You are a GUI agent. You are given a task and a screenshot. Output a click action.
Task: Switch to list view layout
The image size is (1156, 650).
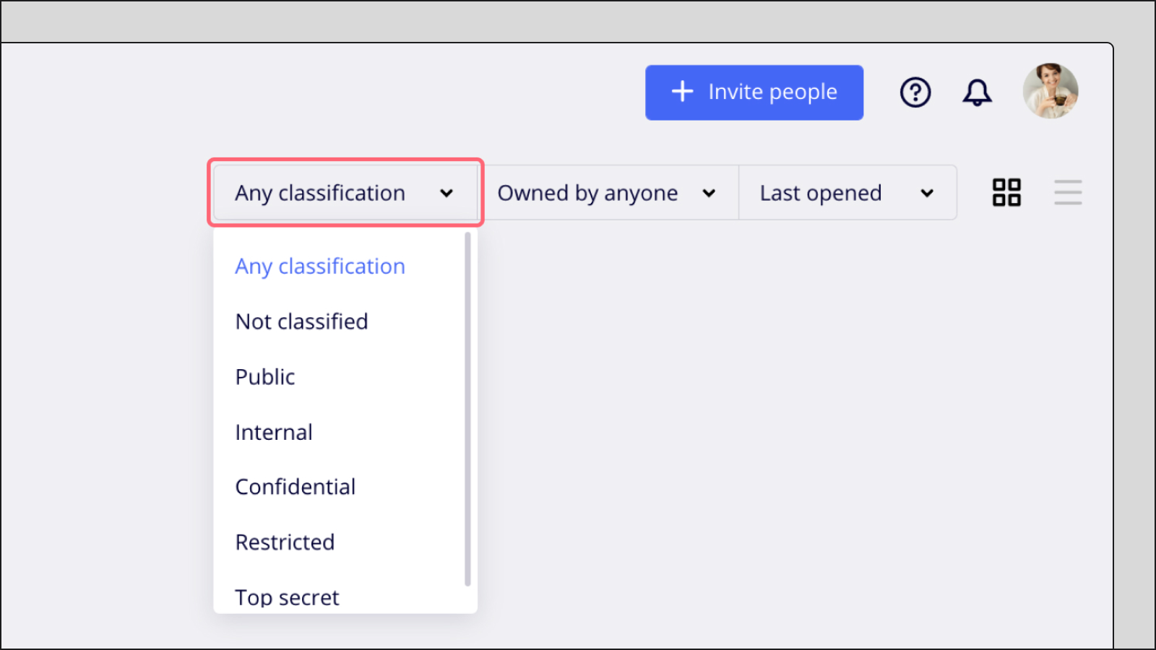(1068, 192)
